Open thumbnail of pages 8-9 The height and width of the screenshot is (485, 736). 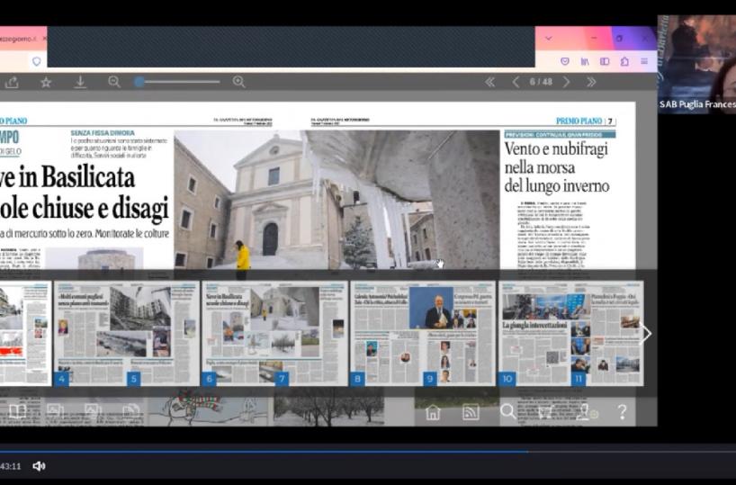tap(423, 333)
